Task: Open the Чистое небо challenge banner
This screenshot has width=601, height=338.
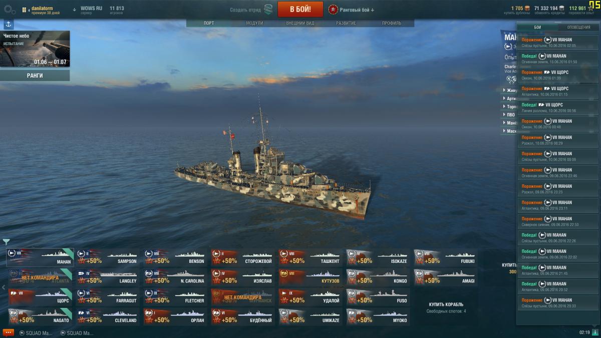Action: [x=35, y=49]
